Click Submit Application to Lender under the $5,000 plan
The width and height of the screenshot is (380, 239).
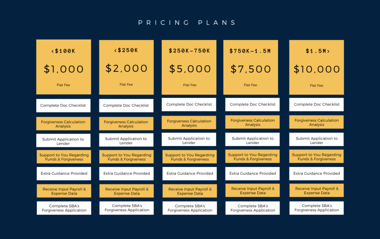point(189,140)
